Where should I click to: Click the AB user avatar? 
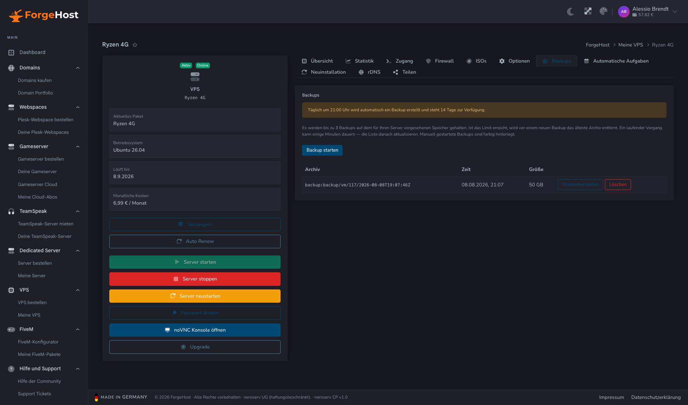623,11
